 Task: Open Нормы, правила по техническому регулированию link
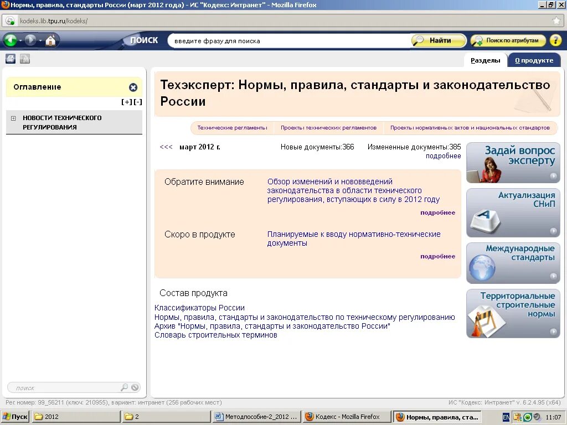(305, 317)
